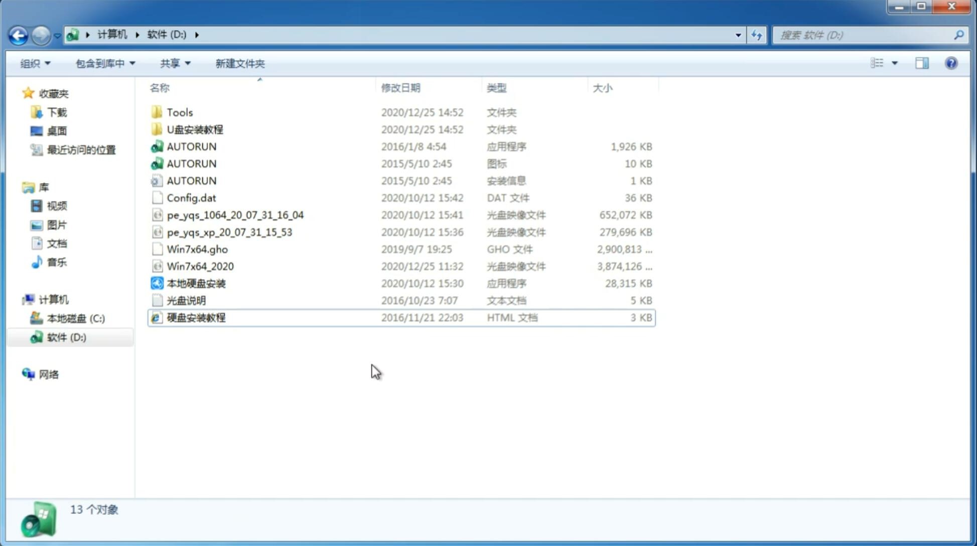Open the Tools folder

point(179,112)
